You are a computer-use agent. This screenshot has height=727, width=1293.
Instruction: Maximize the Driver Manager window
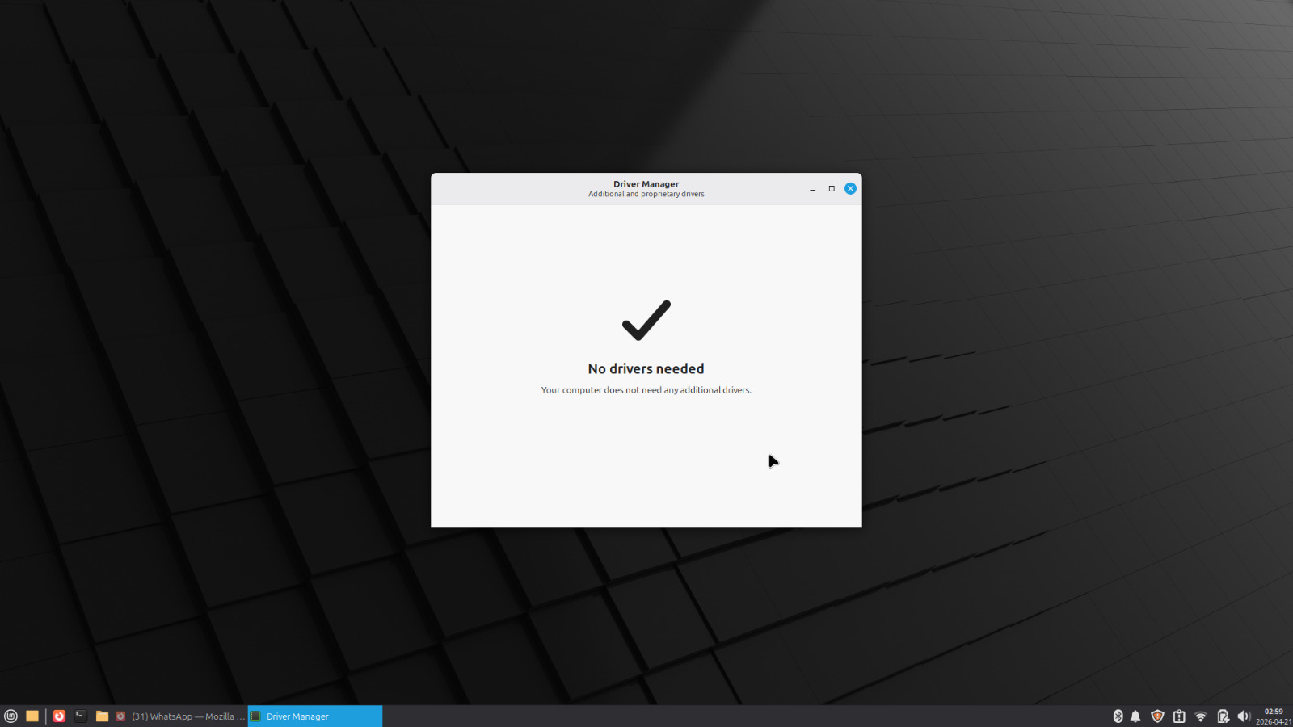[832, 188]
